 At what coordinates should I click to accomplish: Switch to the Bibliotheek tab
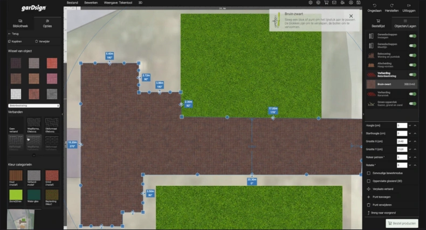click(x=20, y=24)
